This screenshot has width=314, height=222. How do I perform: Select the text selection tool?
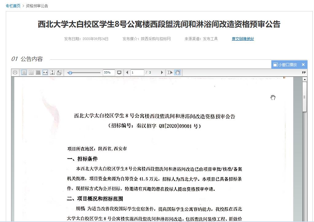point(170,73)
